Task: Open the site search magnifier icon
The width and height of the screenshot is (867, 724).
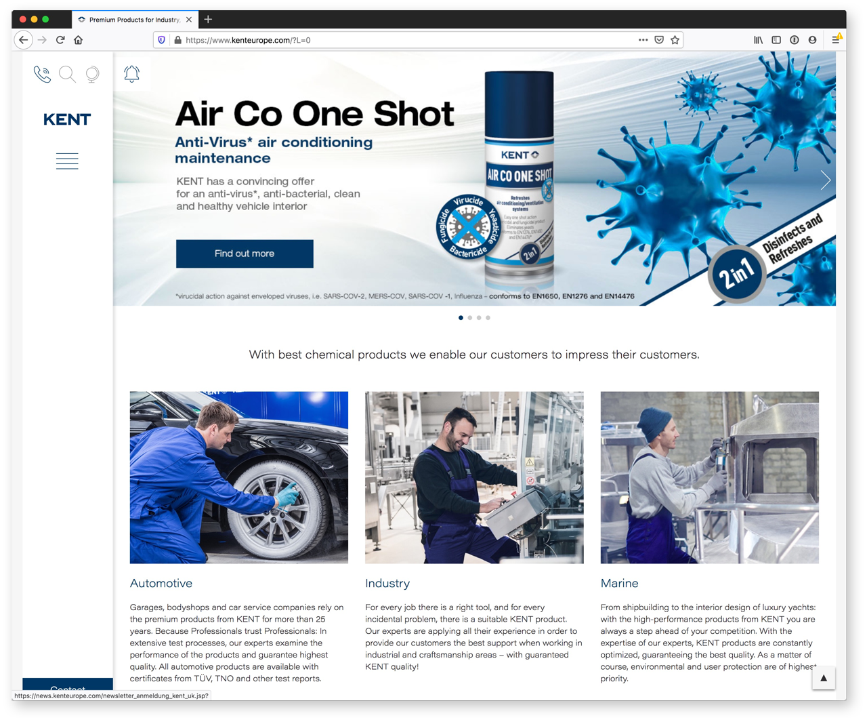Action: point(67,74)
